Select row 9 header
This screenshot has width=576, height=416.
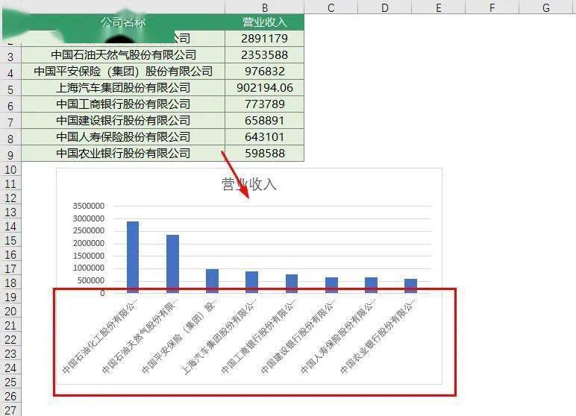[10, 154]
